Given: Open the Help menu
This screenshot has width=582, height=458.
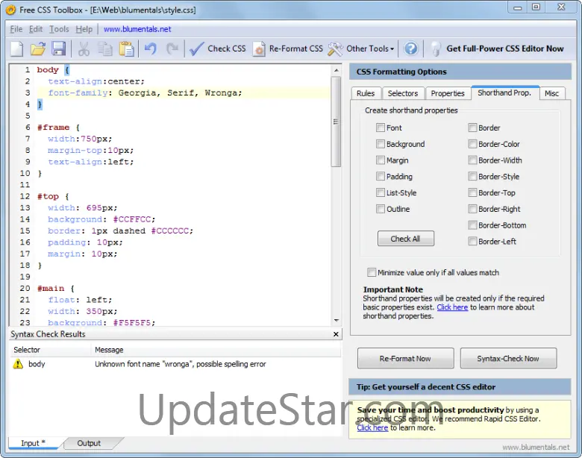Looking at the screenshot, I should [84, 29].
